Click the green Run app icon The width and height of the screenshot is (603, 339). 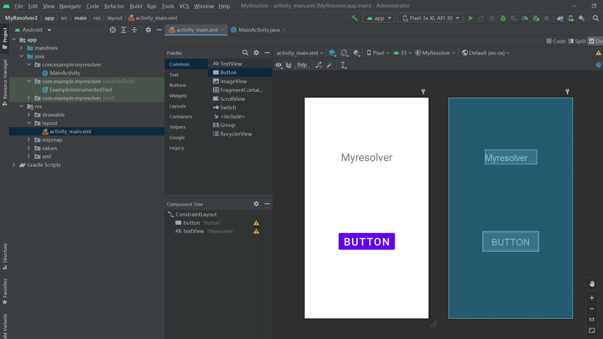pos(471,18)
